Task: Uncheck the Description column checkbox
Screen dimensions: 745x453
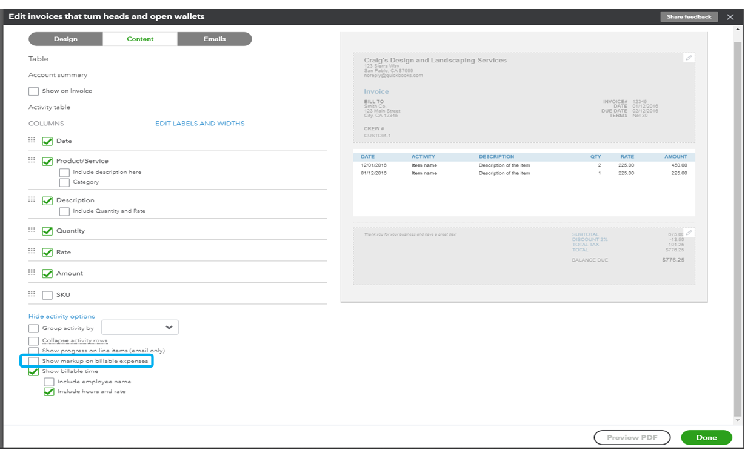Action: (x=47, y=201)
